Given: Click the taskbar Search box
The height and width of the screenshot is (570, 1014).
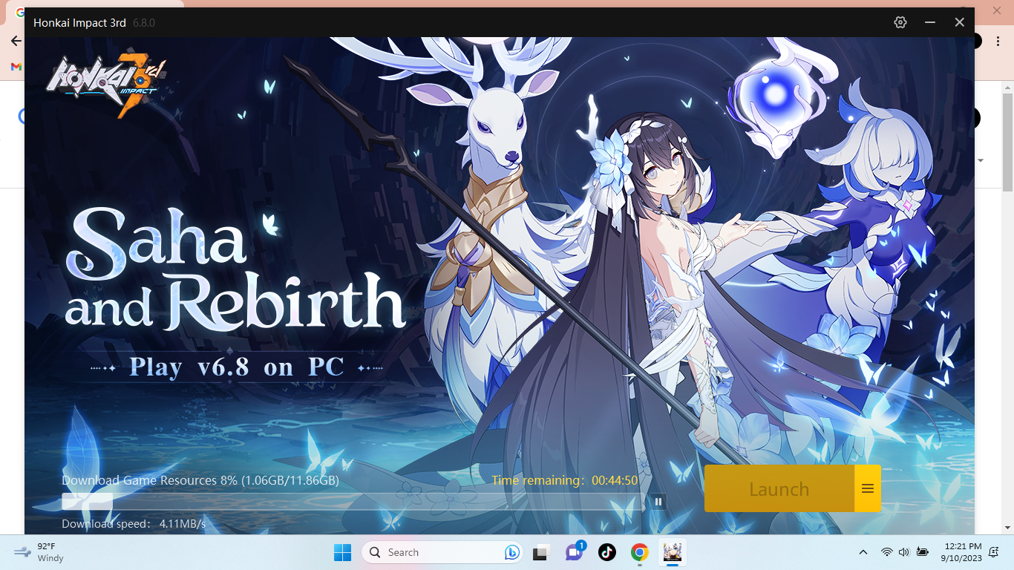Looking at the screenshot, I should [x=431, y=552].
